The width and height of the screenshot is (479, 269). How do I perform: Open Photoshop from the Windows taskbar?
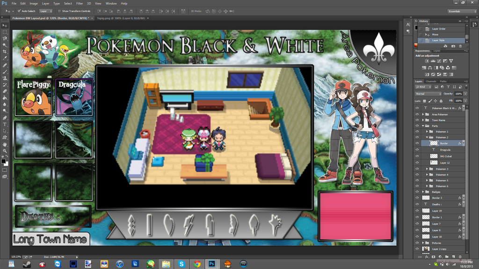[212, 264]
